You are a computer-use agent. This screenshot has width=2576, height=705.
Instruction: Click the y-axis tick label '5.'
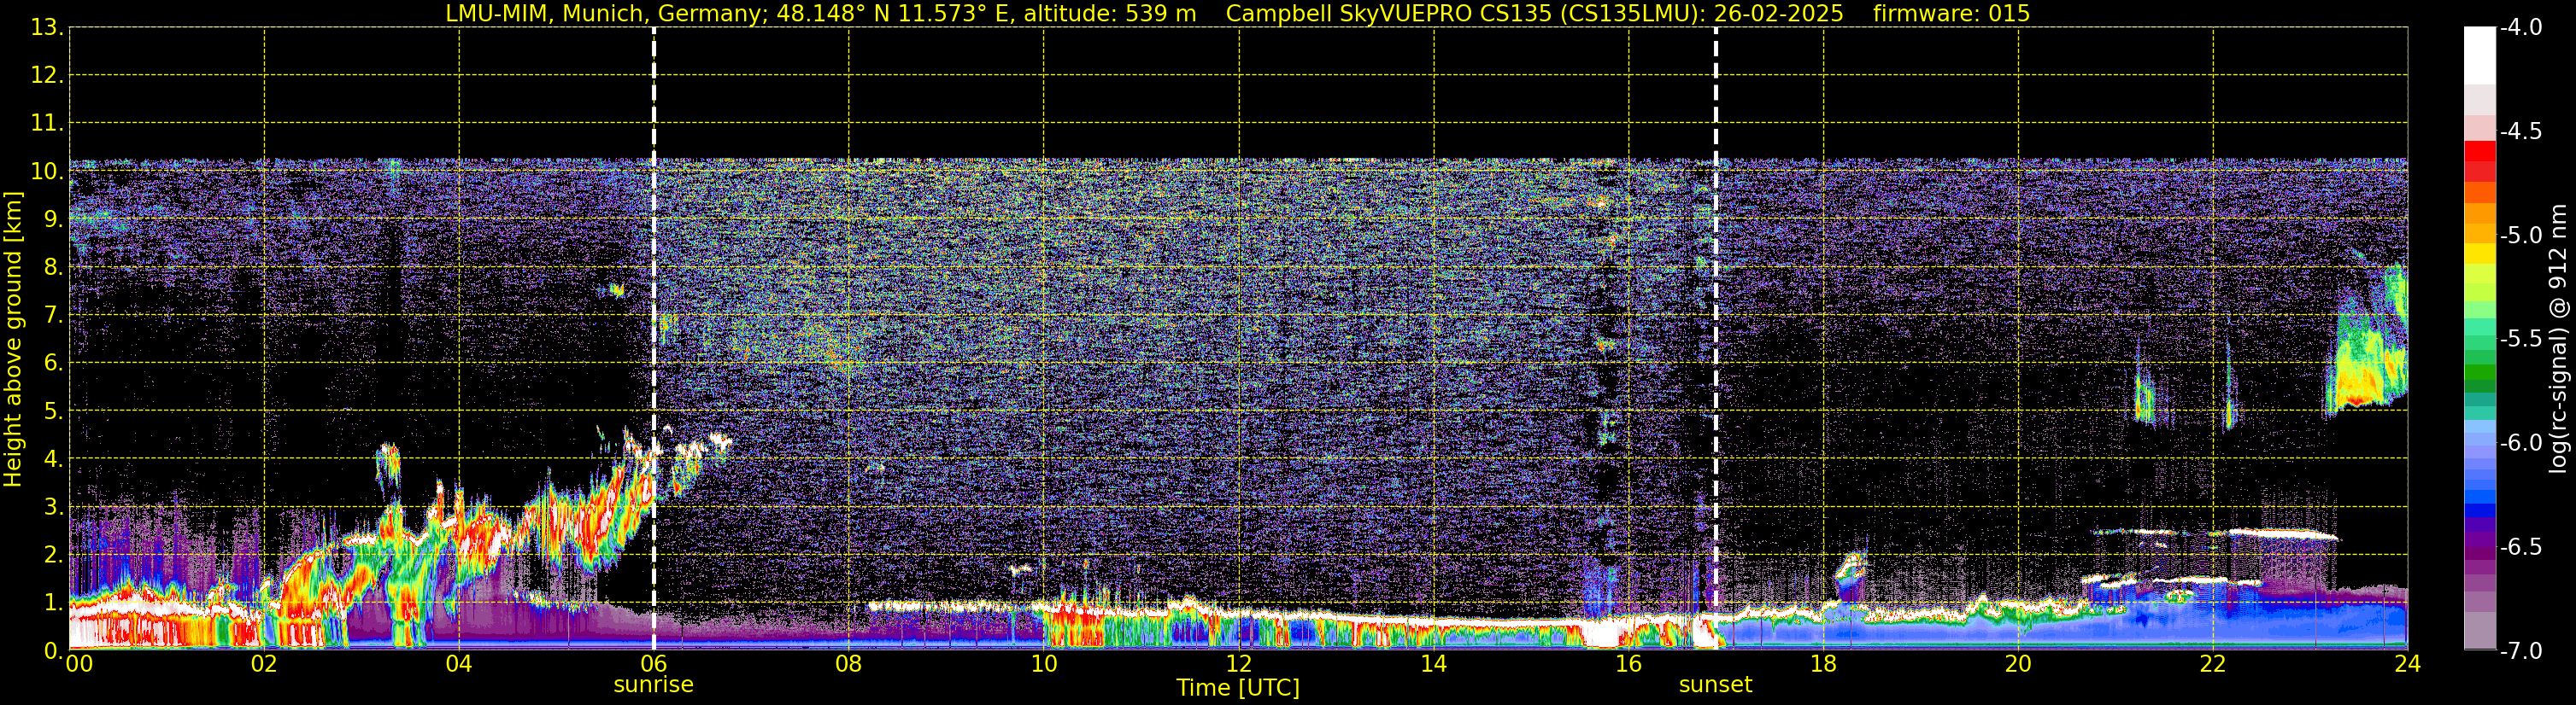pos(53,411)
